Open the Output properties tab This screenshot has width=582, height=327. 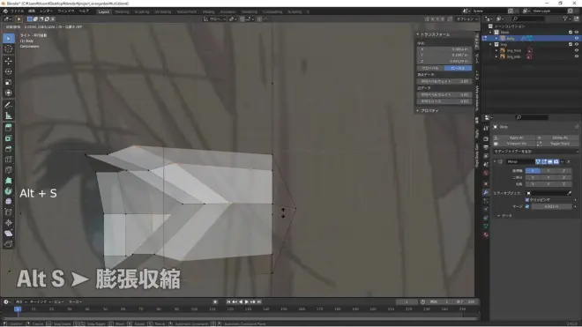486,147
